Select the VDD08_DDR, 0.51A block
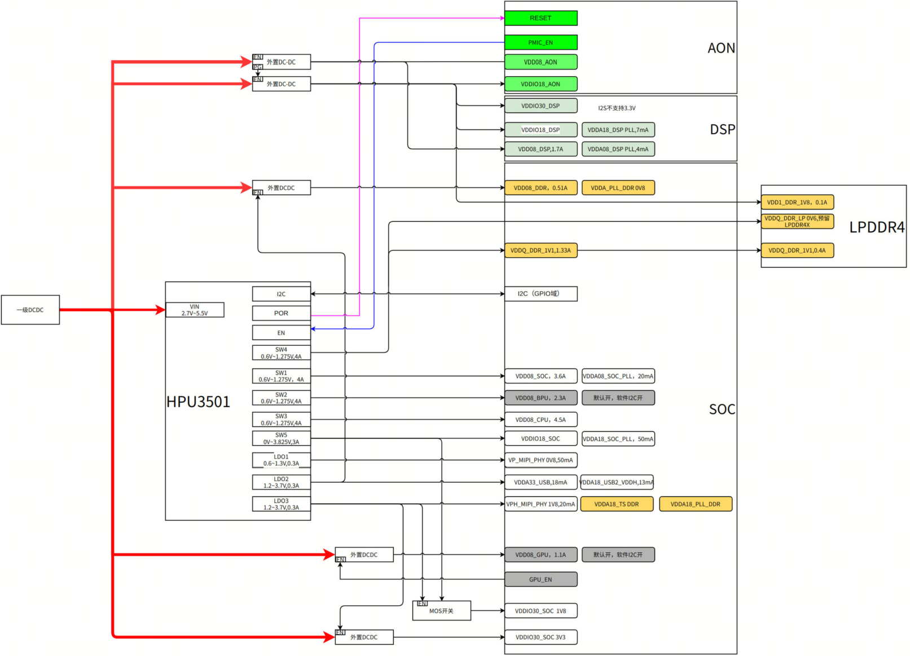The image size is (910, 656). click(540, 188)
